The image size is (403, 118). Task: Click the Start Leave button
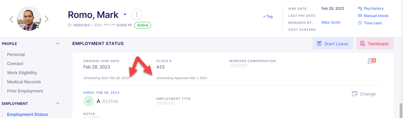333,43
